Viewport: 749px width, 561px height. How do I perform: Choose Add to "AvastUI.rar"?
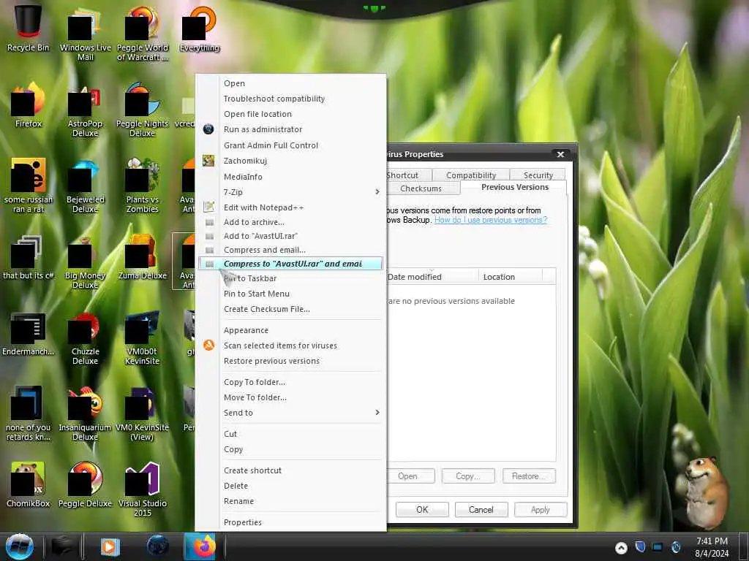point(290,236)
